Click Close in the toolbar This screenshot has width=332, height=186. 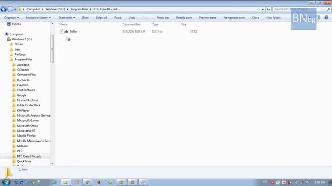click(255, 18)
